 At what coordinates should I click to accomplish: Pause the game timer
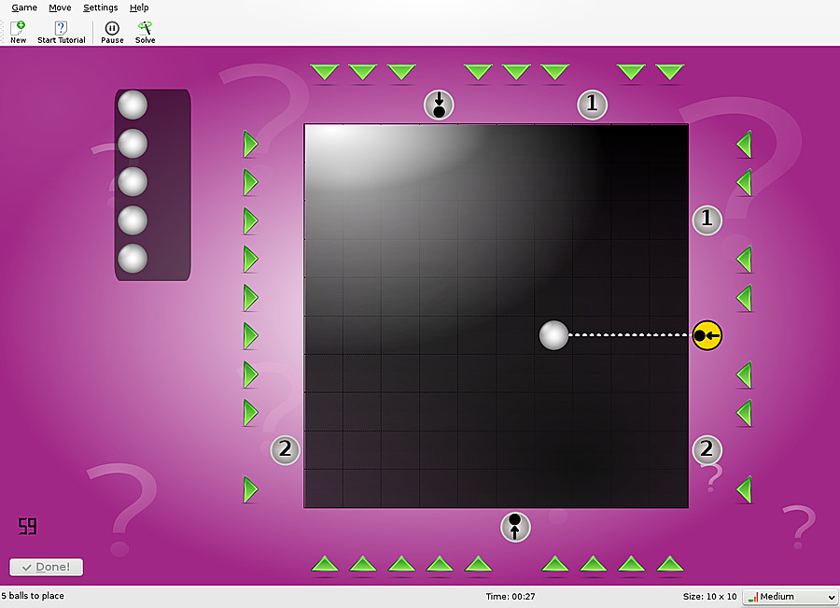112,32
